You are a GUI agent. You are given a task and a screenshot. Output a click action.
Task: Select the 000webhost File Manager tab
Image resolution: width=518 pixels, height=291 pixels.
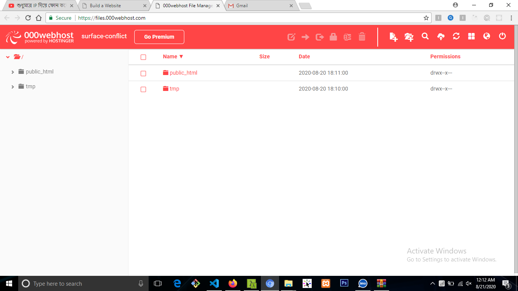click(187, 6)
